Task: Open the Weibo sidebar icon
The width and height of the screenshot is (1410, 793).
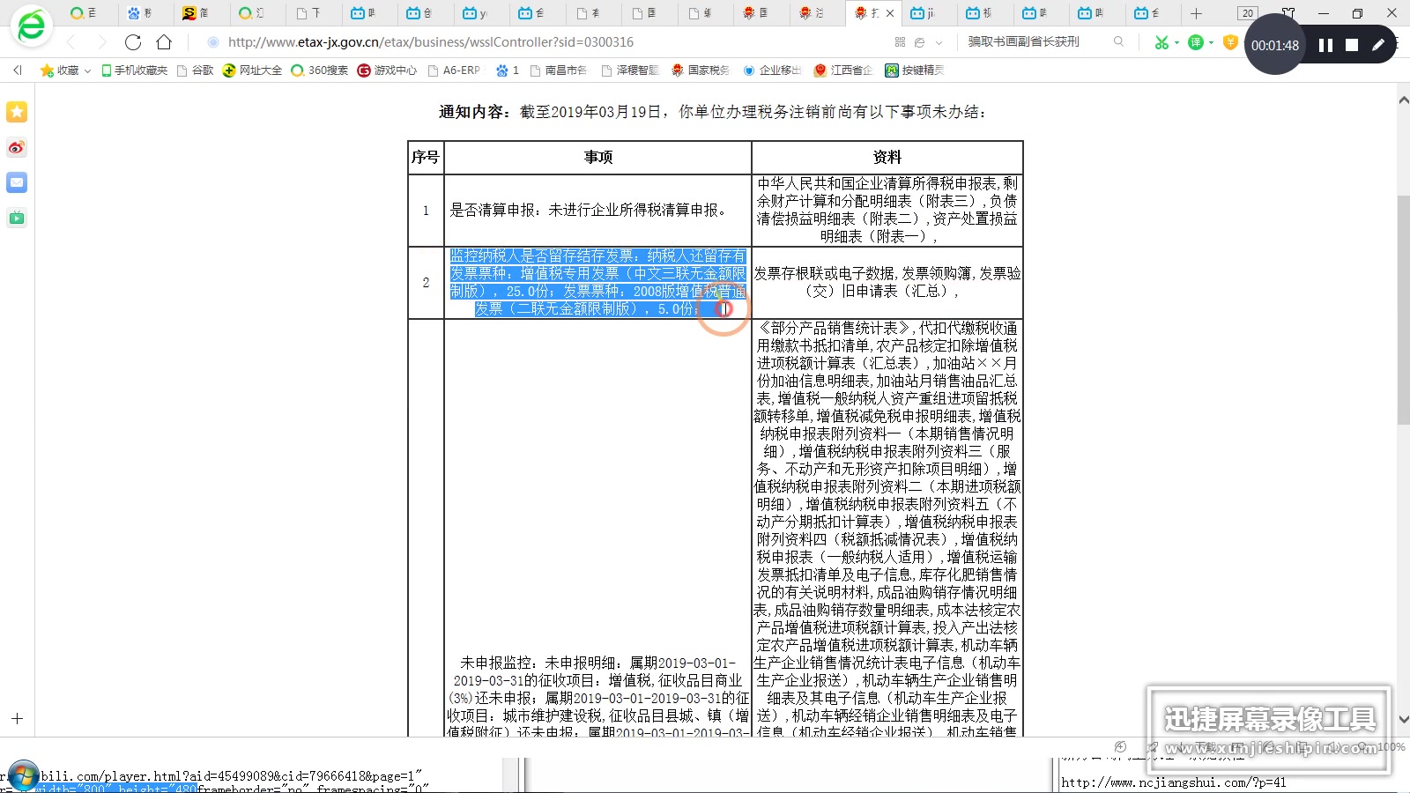Action: click(x=17, y=147)
